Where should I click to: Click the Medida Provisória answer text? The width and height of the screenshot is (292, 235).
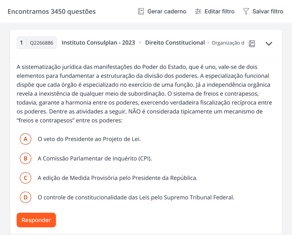(x=118, y=178)
